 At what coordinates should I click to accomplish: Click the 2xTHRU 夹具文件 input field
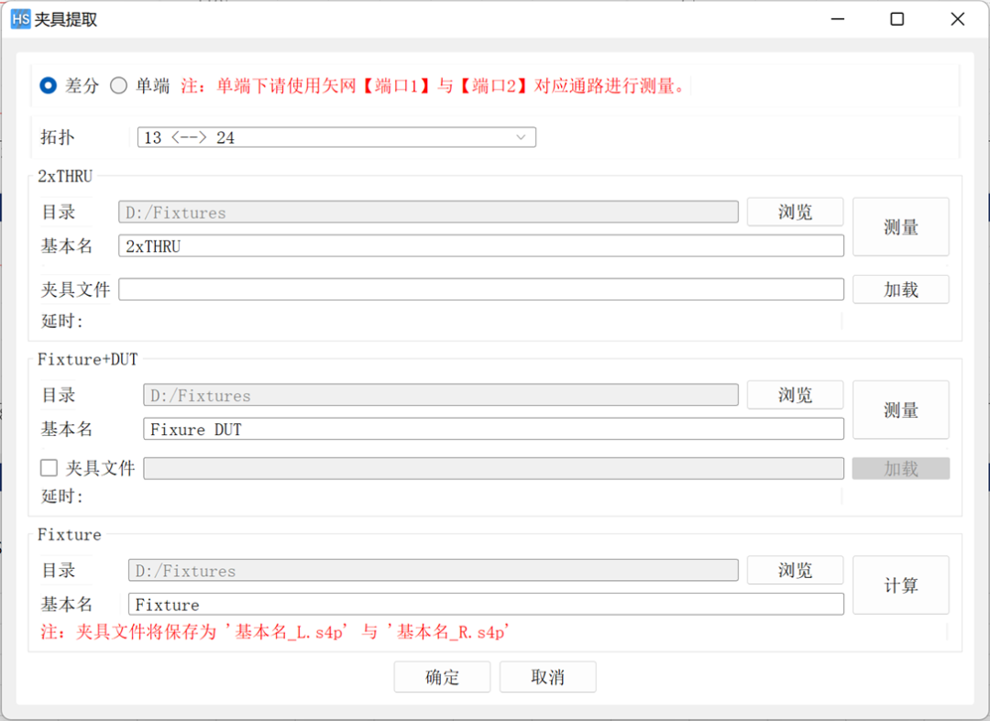pyautogui.click(x=480, y=289)
